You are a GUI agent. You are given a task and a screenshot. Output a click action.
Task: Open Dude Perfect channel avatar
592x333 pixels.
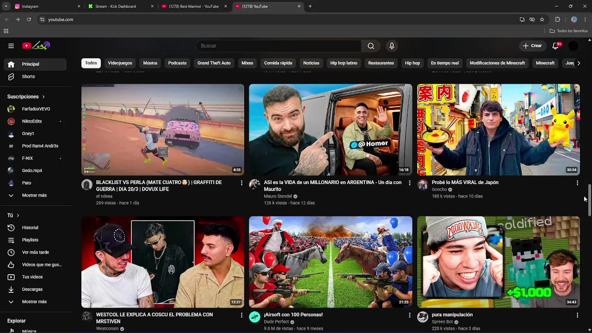[x=254, y=317]
